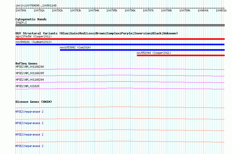This screenshot has width=232, height=154.
Task: Click the Cytogenetic Bands track title
Action: [x=31, y=19]
